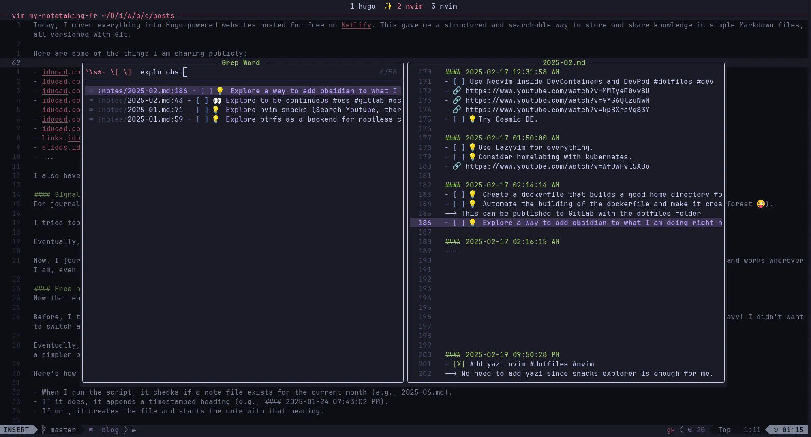Uncheck the [X] box for 'Add yazi nvim'
The width and height of the screenshot is (811, 437).
pyautogui.click(x=459, y=364)
